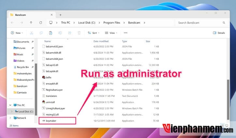Open the See more ellipsis menu

click(125, 33)
